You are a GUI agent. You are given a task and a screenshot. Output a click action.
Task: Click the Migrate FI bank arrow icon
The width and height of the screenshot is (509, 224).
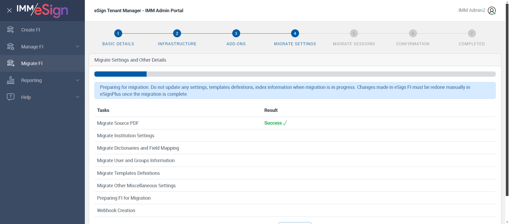11,63
